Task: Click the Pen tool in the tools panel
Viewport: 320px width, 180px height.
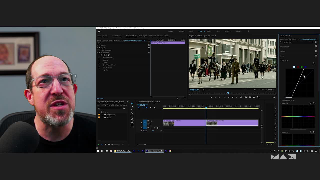Action: (x=132, y=119)
